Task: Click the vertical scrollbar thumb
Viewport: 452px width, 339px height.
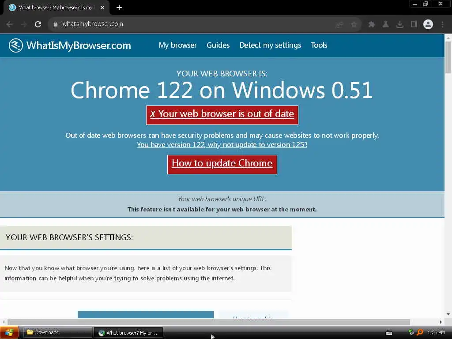Action: point(448,57)
